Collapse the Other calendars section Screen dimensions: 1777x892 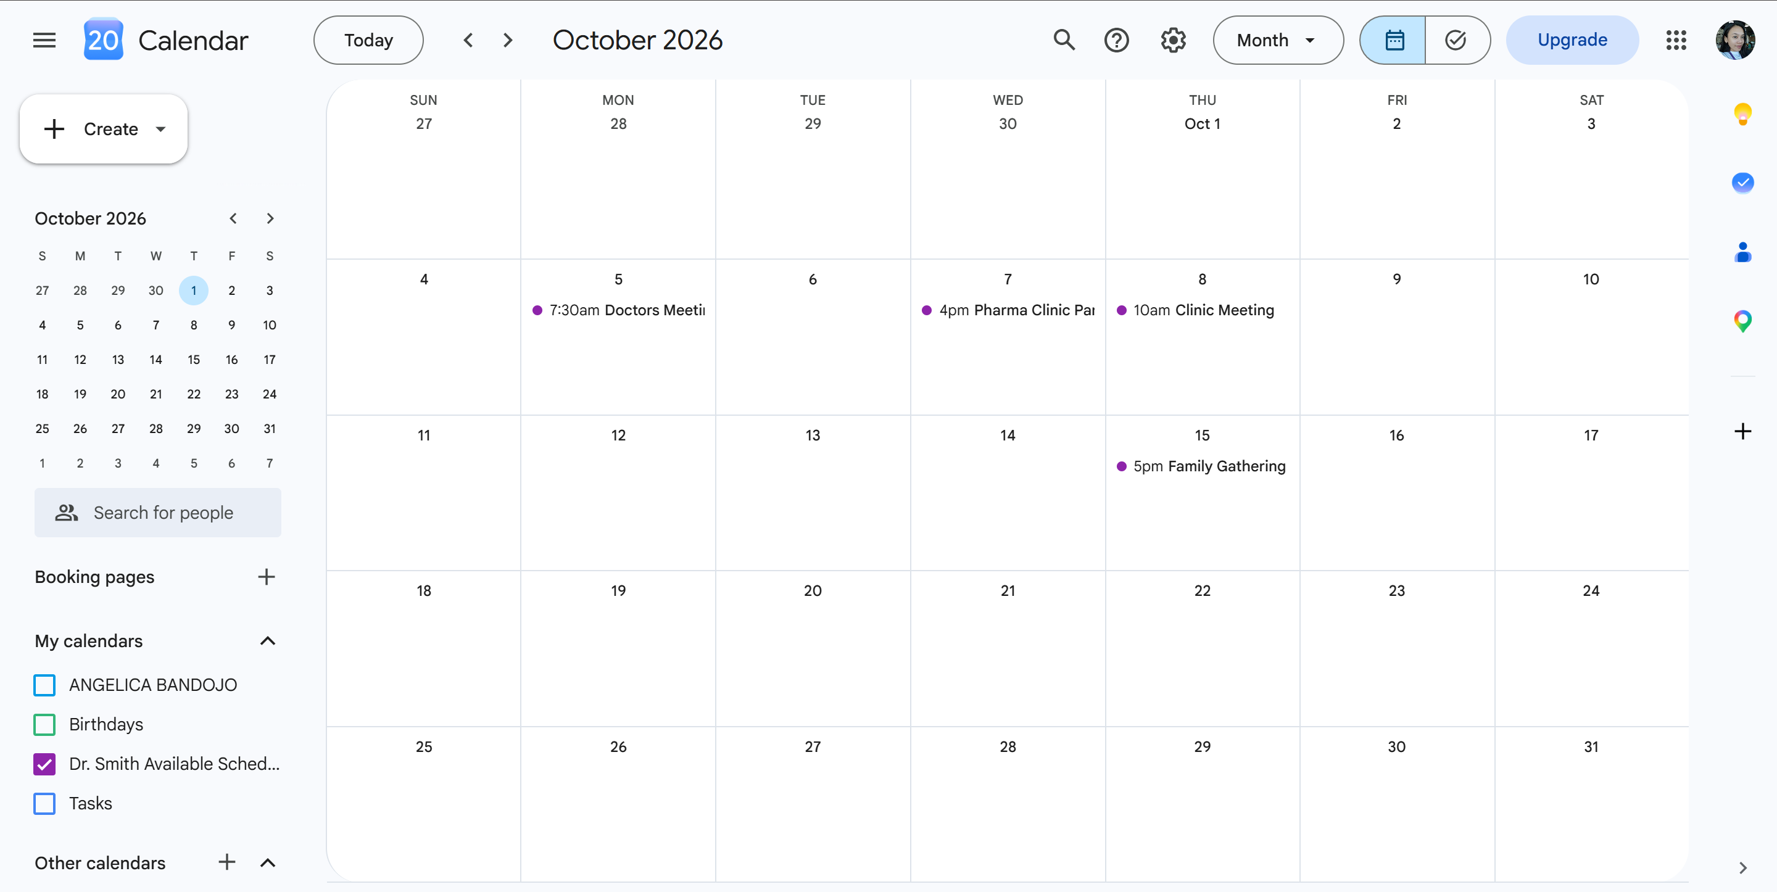[x=268, y=862]
